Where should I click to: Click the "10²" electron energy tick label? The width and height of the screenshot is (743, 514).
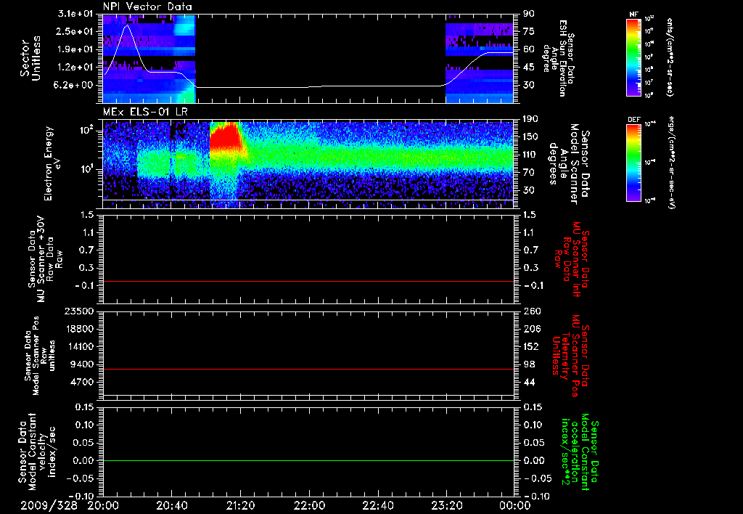[87, 130]
